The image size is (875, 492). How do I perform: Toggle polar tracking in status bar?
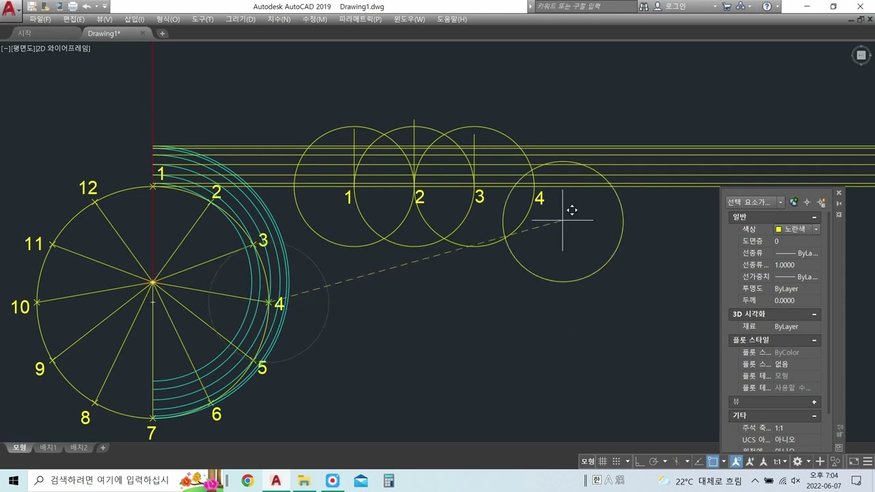pyautogui.click(x=654, y=462)
